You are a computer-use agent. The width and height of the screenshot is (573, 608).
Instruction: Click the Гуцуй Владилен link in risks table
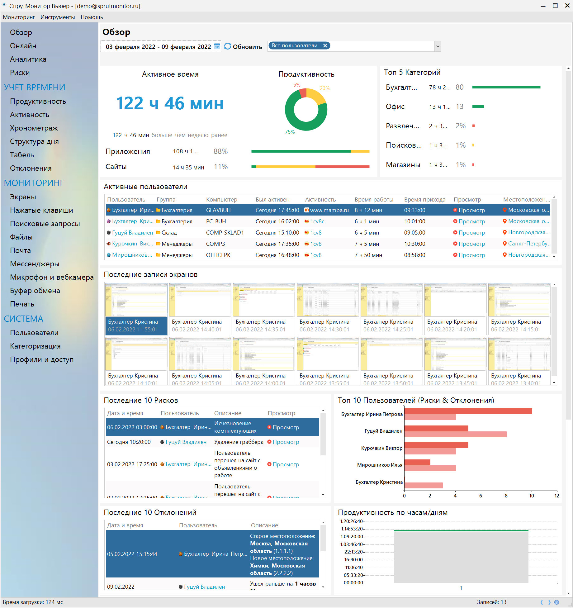(x=186, y=442)
